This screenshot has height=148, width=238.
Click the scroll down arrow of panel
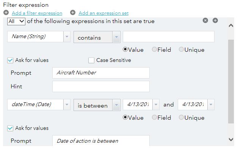click(x=231, y=139)
